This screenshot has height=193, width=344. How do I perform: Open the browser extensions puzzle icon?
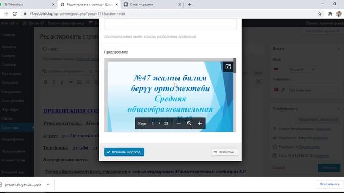click(x=330, y=14)
